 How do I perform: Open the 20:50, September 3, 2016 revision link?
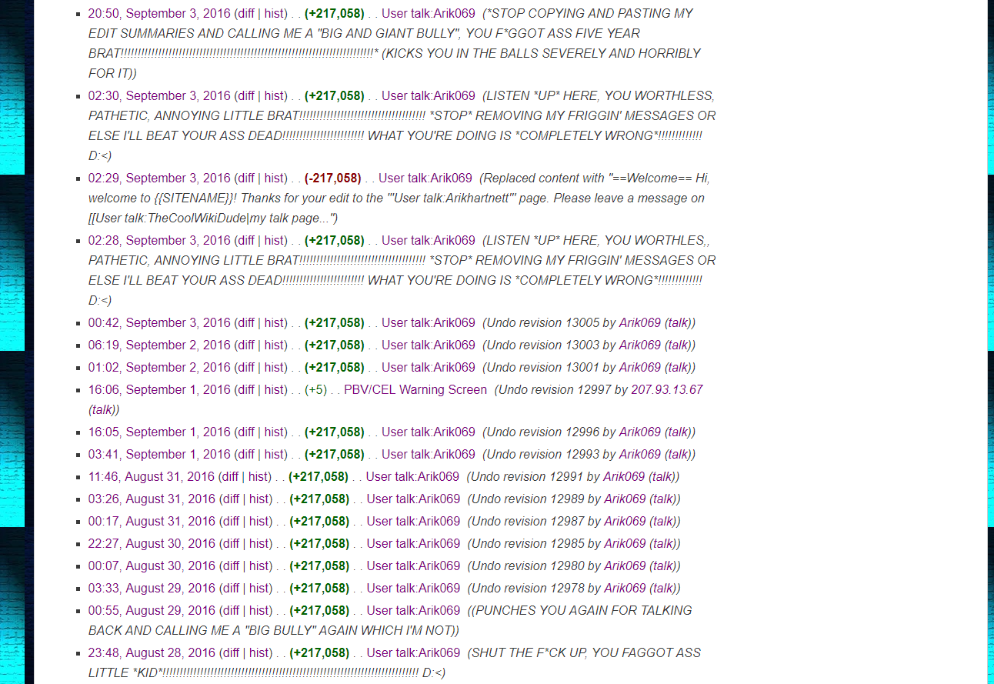pos(159,13)
